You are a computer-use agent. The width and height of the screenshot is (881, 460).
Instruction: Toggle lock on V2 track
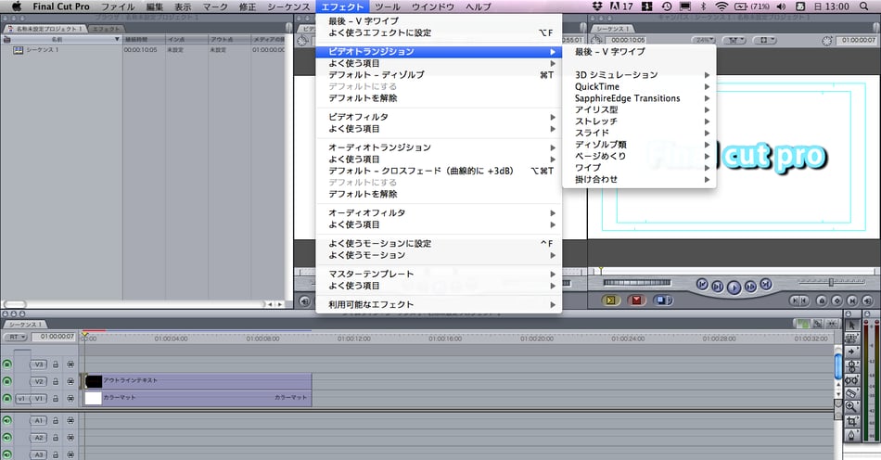[x=56, y=381]
